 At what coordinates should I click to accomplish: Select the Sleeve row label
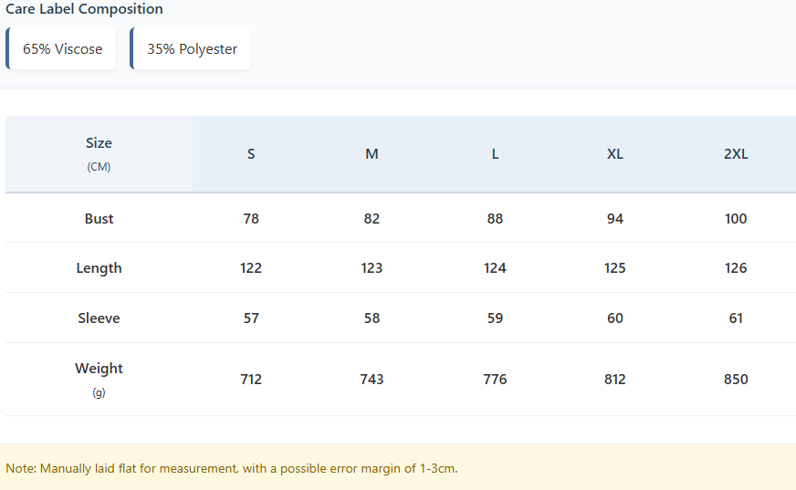pyautogui.click(x=99, y=318)
